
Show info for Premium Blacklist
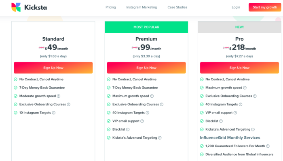[128, 129]
